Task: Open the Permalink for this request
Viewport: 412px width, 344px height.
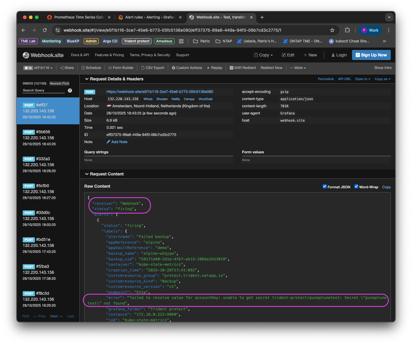Action: click(325, 78)
